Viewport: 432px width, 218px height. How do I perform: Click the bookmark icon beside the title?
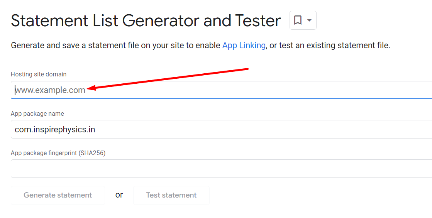coord(298,20)
